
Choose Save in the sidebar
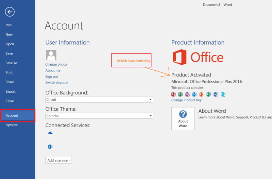[x=9, y=53]
